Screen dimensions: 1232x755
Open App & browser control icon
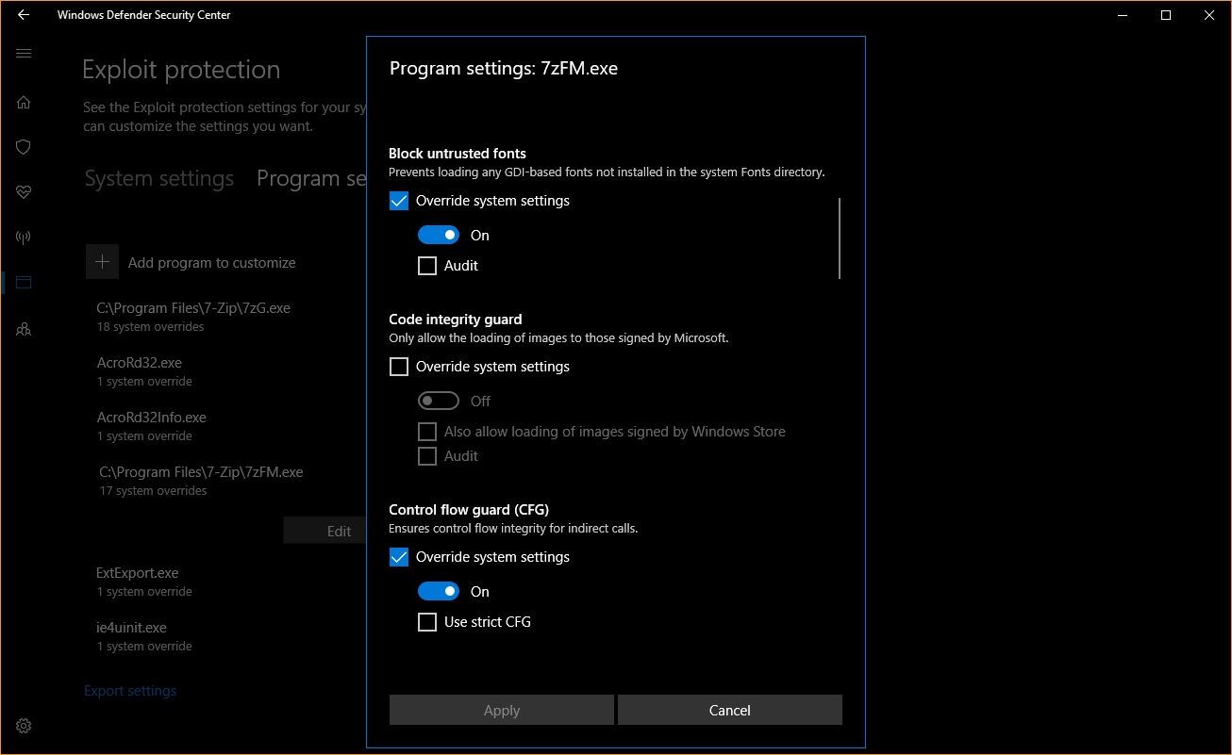(x=24, y=282)
